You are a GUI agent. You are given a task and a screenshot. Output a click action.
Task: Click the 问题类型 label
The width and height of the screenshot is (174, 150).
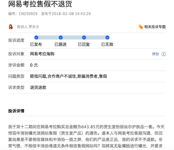(16, 76)
